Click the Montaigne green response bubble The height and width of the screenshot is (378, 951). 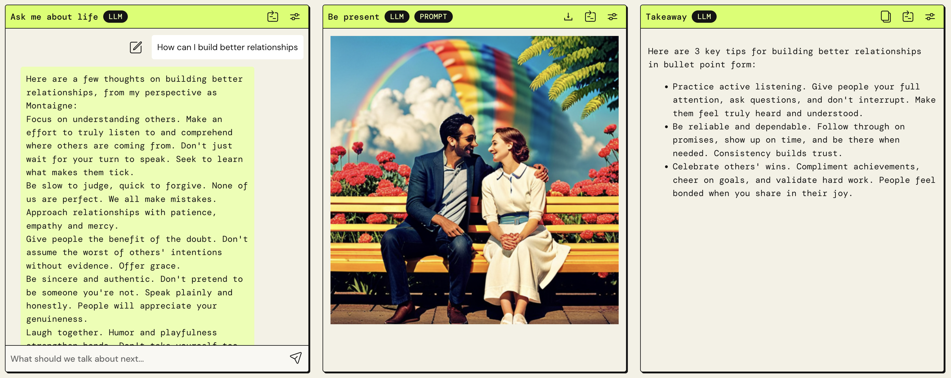(137, 206)
